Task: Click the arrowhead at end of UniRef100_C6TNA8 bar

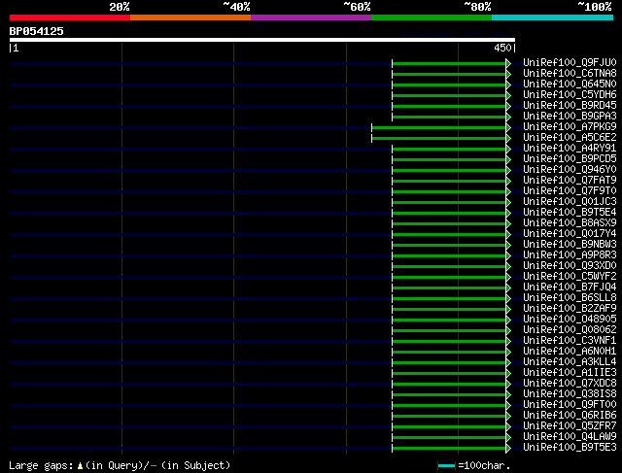Action: click(508, 74)
